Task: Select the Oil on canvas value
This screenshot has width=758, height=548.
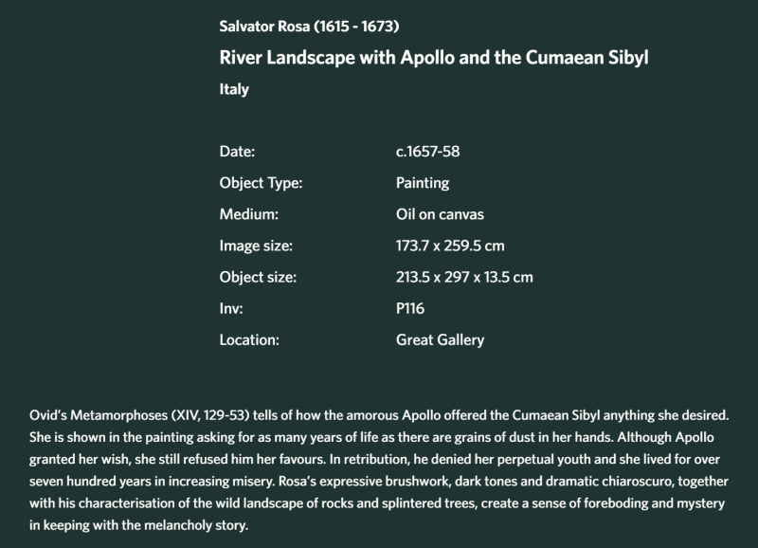Action: 440,214
